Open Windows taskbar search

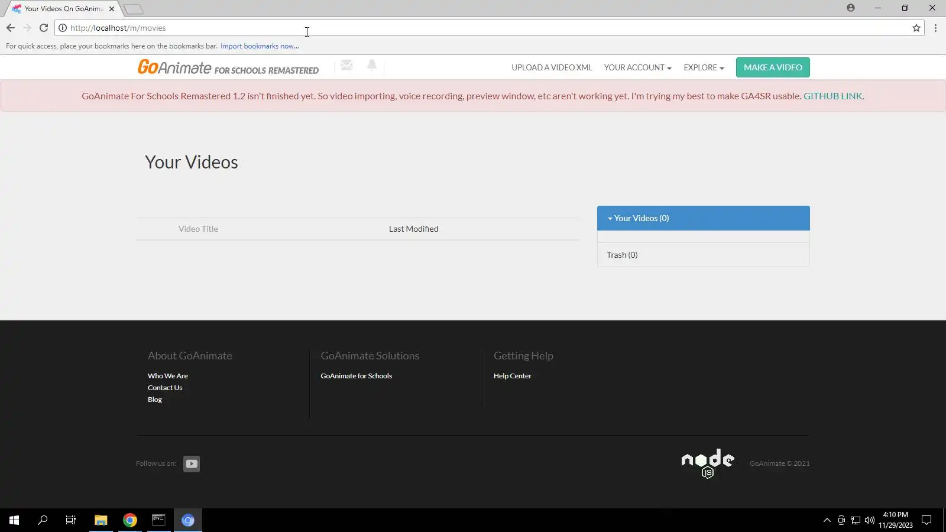pos(43,520)
